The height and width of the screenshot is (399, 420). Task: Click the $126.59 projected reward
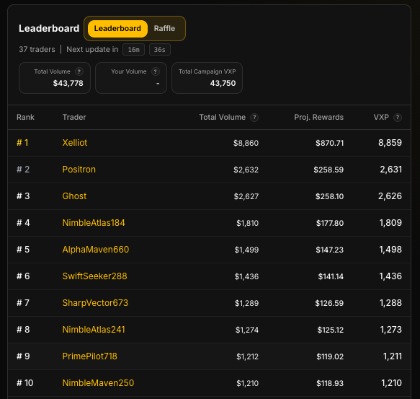click(329, 303)
